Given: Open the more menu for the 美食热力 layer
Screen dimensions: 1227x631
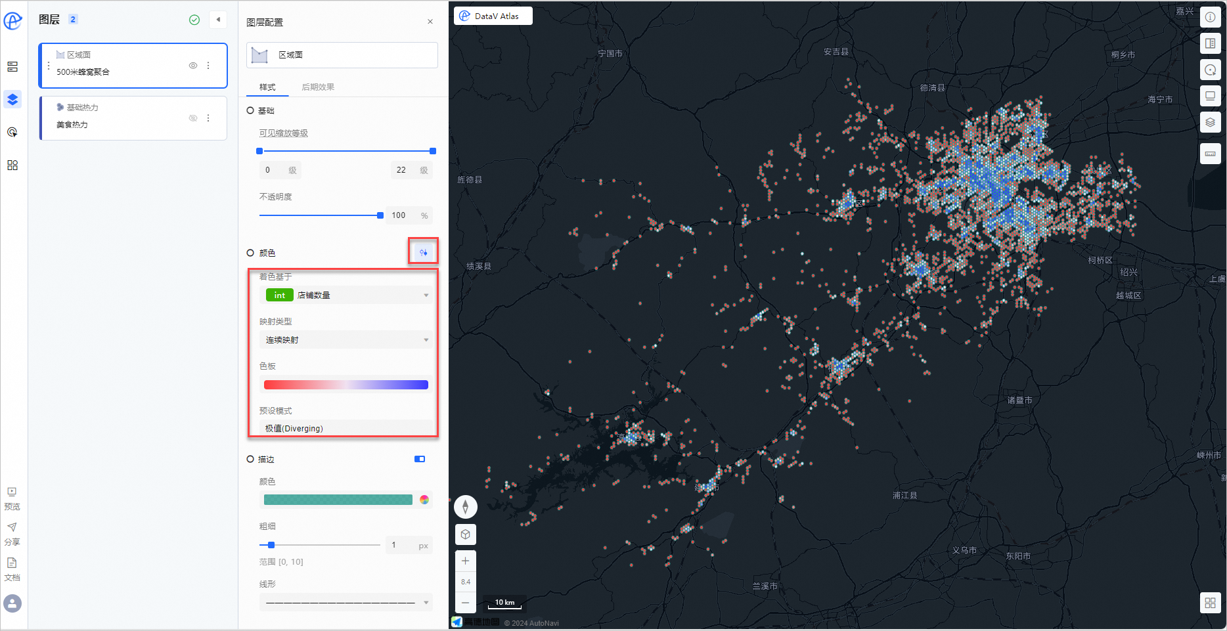Looking at the screenshot, I should click(208, 118).
